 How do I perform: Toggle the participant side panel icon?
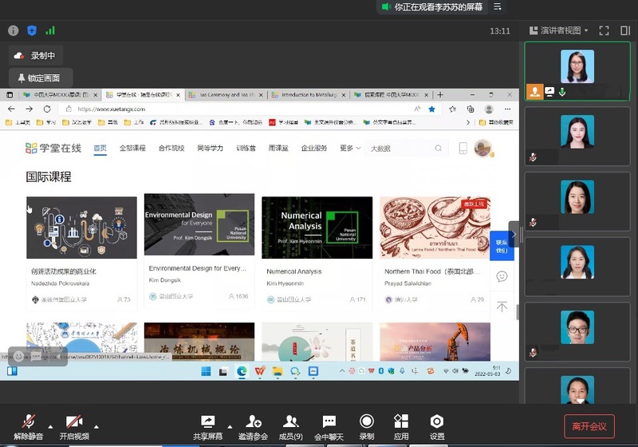coord(625,30)
